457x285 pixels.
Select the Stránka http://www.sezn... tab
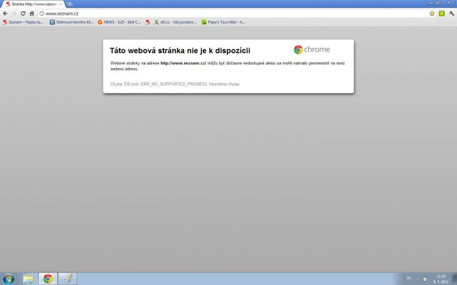coord(33,4)
